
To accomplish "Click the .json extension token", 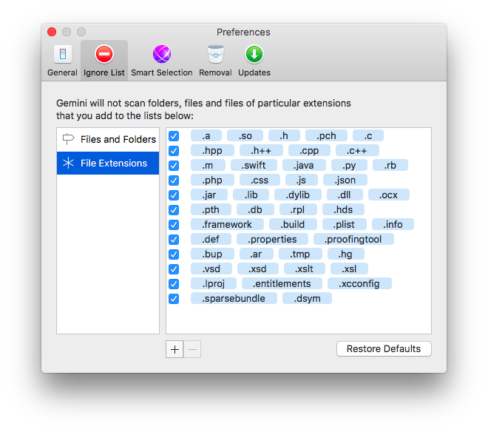I will (345, 180).
